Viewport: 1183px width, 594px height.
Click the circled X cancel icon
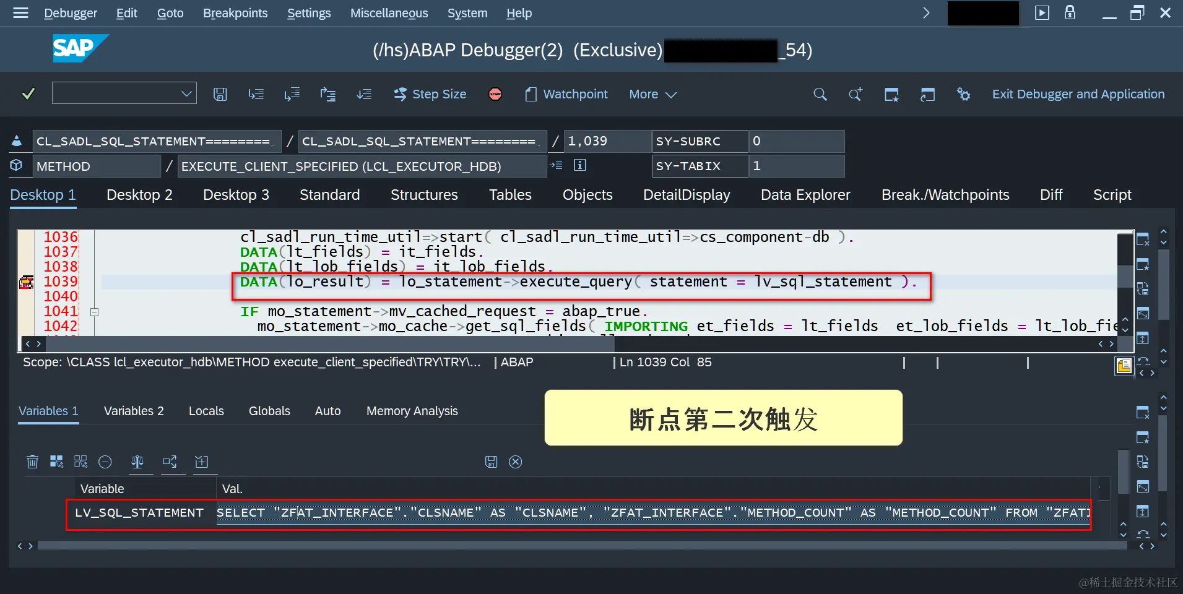(516, 462)
